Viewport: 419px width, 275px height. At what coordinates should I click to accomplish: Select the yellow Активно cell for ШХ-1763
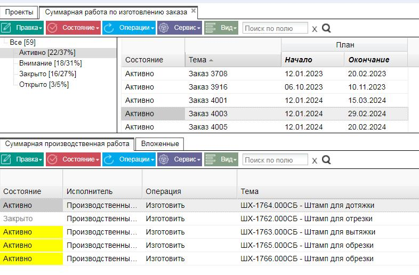31,232
